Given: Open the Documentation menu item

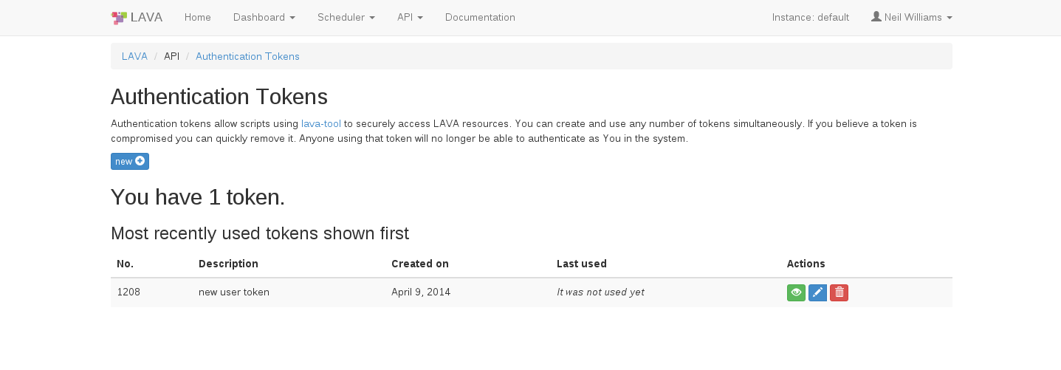Looking at the screenshot, I should pyautogui.click(x=480, y=17).
